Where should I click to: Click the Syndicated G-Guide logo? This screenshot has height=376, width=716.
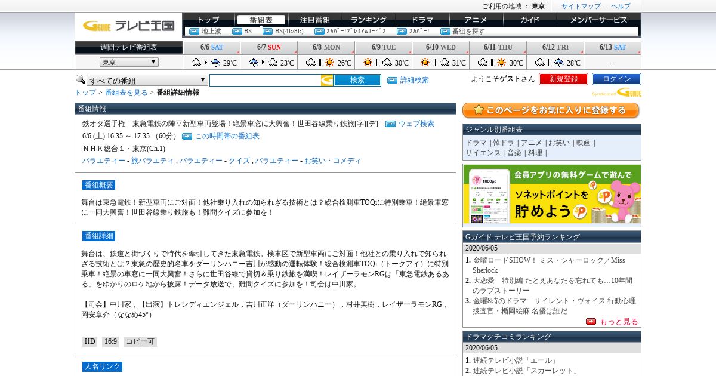click(616, 93)
